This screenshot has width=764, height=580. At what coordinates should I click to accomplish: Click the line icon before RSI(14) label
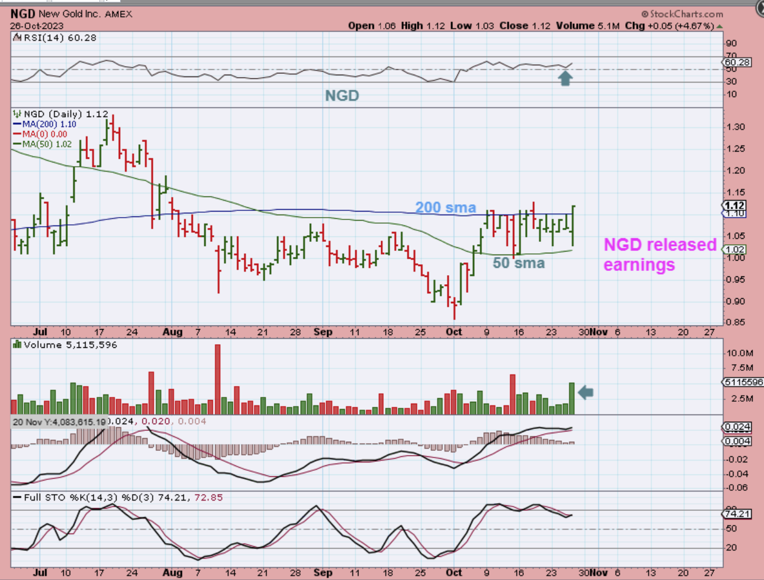[x=18, y=38]
